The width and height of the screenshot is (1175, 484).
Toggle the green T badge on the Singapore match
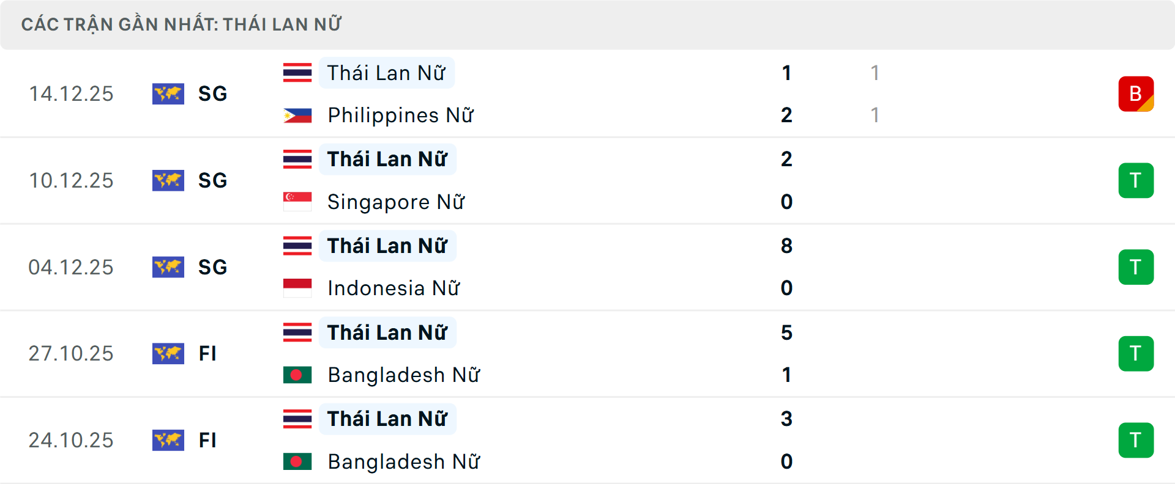pos(1136,180)
